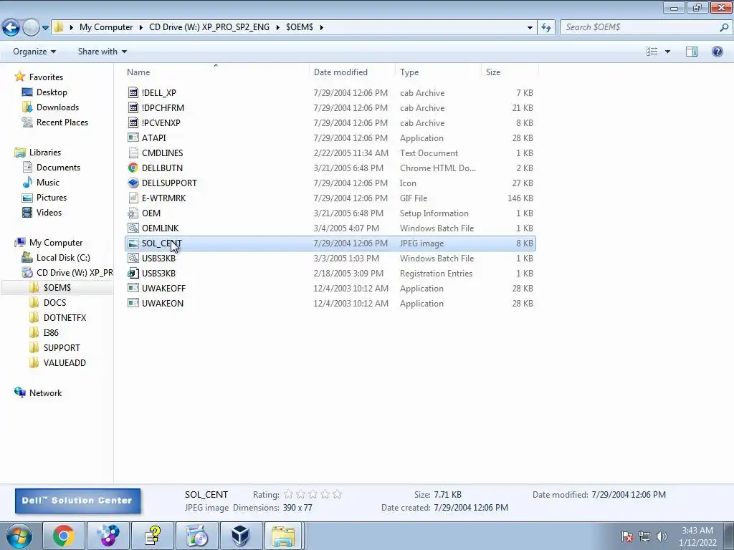Rate SOL_CENT with the first star

(288, 494)
